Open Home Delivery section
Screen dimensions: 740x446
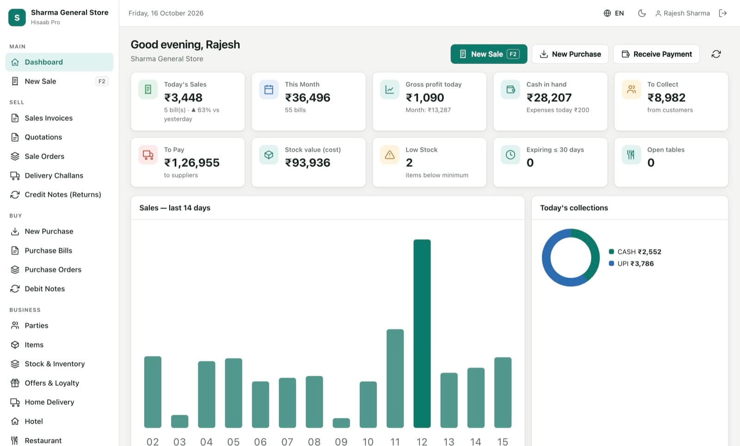[x=59, y=403]
